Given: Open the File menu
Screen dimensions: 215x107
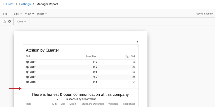Looking at the screenshot, I should (7, 14).
